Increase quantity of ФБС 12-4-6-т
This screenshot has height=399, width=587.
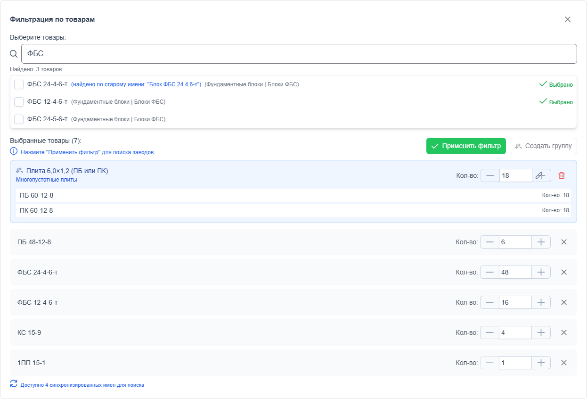pyautogui.click(x=541, y=302)
